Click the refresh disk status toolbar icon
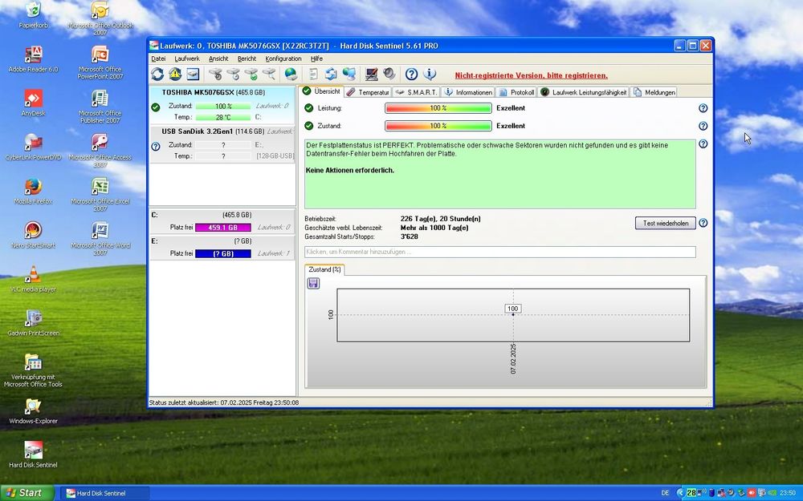Screen dimensions: 803x501 (157, 75)
